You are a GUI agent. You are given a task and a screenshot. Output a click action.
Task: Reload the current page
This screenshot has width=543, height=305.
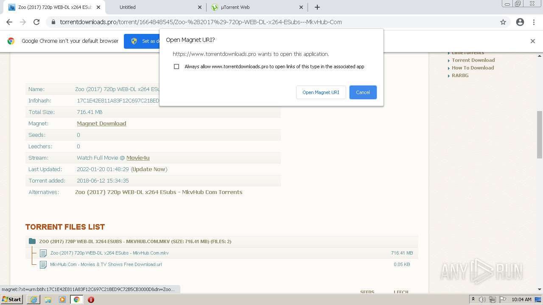(36, 22)
